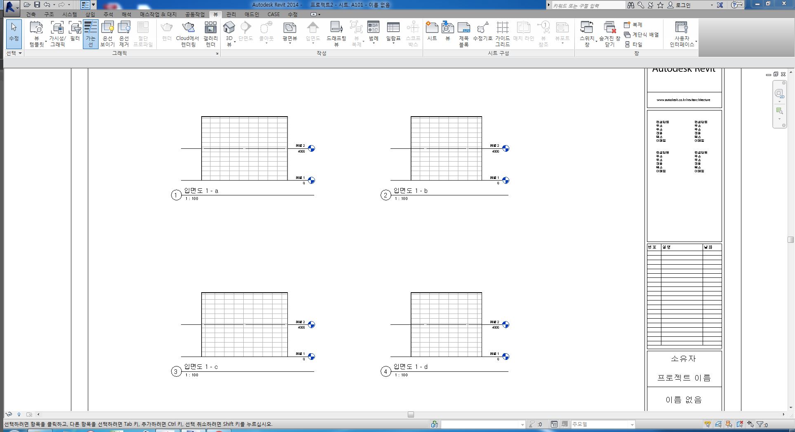
Task: Switch to the 관리 ribbon tab
Action: [231, 14]
